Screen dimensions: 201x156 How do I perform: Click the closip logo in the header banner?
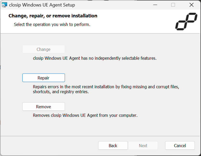coord(186,21)
